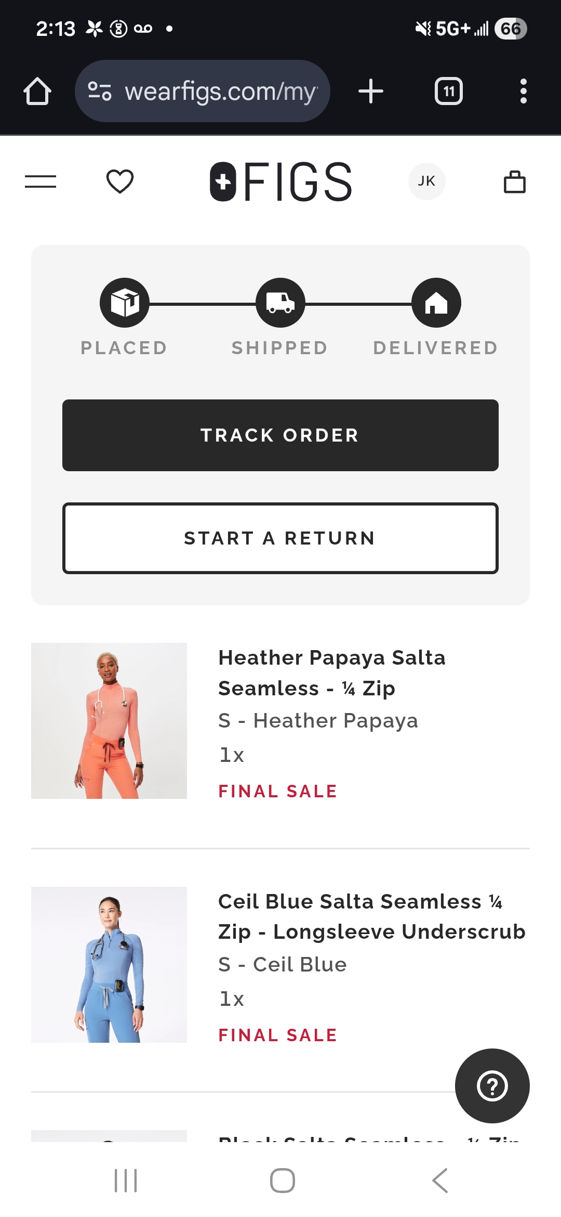This screenshot has height=1217, width=561.
Task: Open the wishlist heart icon
Action: 120,182
